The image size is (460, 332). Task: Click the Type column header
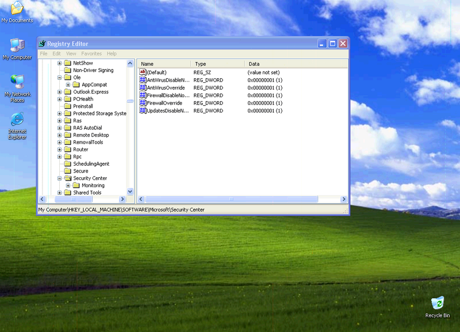click(218, 64)
